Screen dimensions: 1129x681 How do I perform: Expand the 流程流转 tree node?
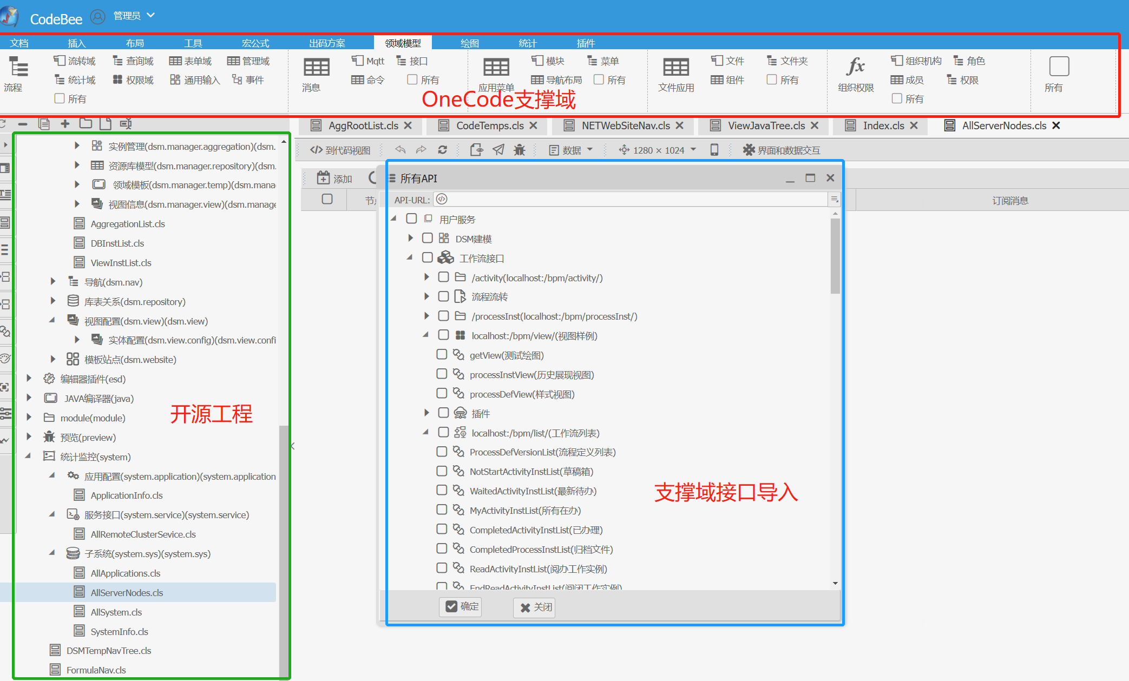click(426, 296)
